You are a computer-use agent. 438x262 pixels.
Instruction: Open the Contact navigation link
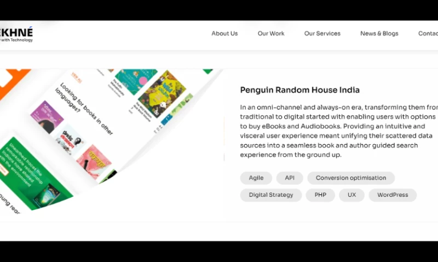click(x=428, y=33)
